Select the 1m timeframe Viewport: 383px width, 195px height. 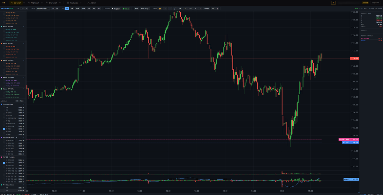[67, 9]
